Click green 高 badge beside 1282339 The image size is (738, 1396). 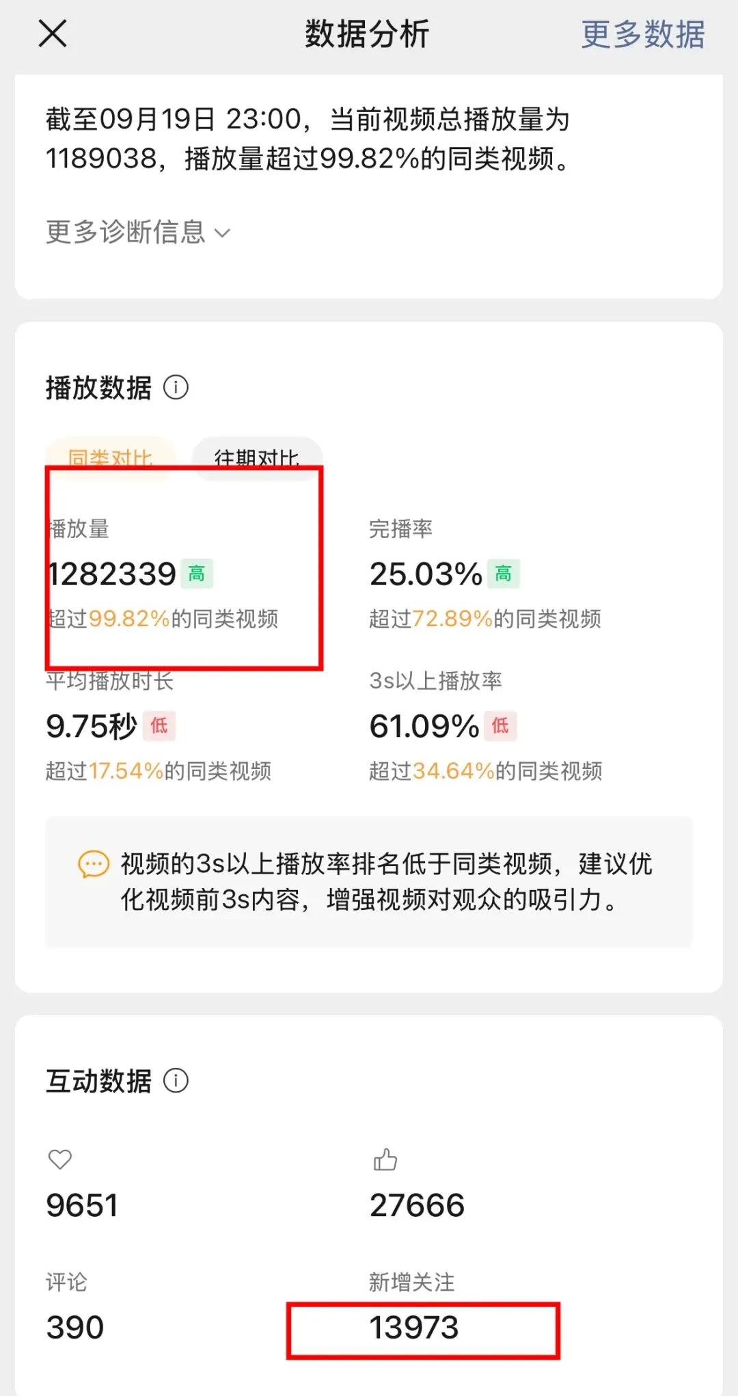(x=197, y=574)
